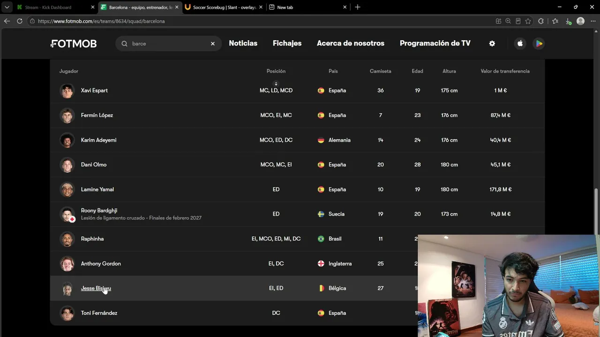Open the Google Play store link
The width and height of the screenshot is (600, 337).
point(539,44)
